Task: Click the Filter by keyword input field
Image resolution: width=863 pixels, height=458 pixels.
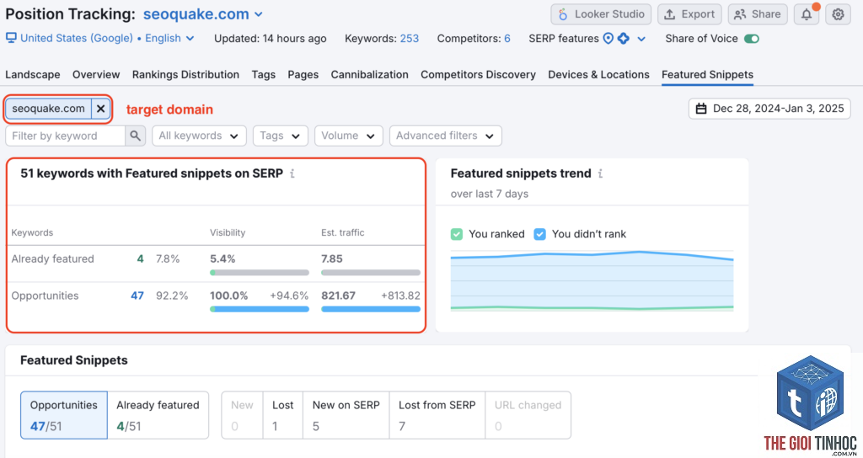Action: click(x=66, y=136)
